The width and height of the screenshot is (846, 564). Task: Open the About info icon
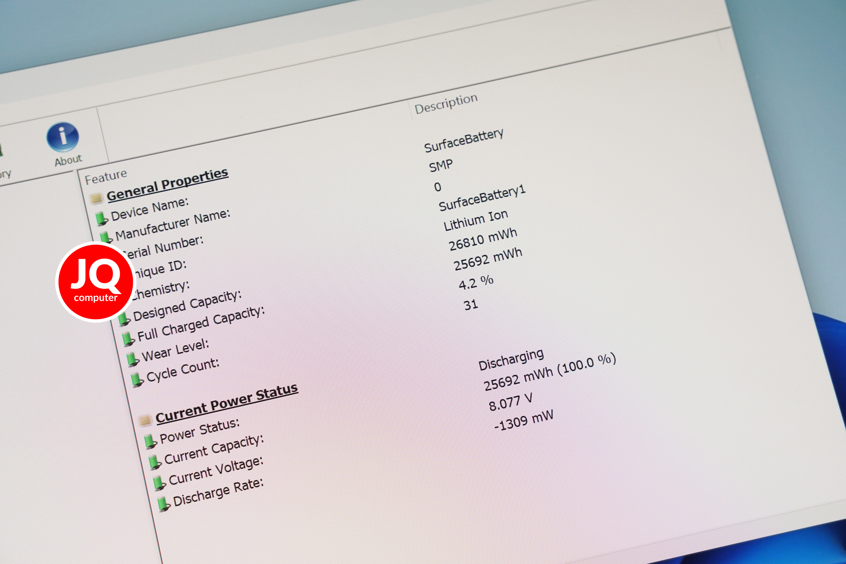pyautogui.click(x=63, y=137)
